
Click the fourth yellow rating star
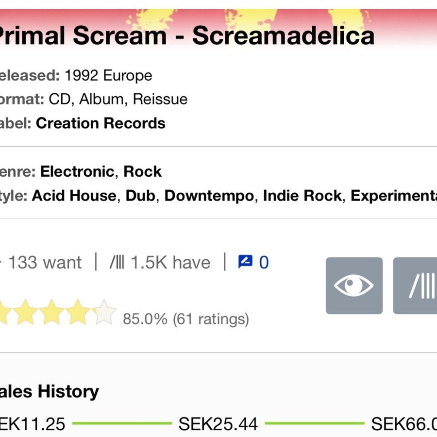tap(78, 313)
